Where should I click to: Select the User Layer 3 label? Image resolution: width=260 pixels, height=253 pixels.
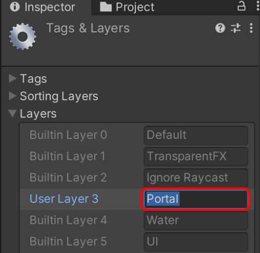64,199
